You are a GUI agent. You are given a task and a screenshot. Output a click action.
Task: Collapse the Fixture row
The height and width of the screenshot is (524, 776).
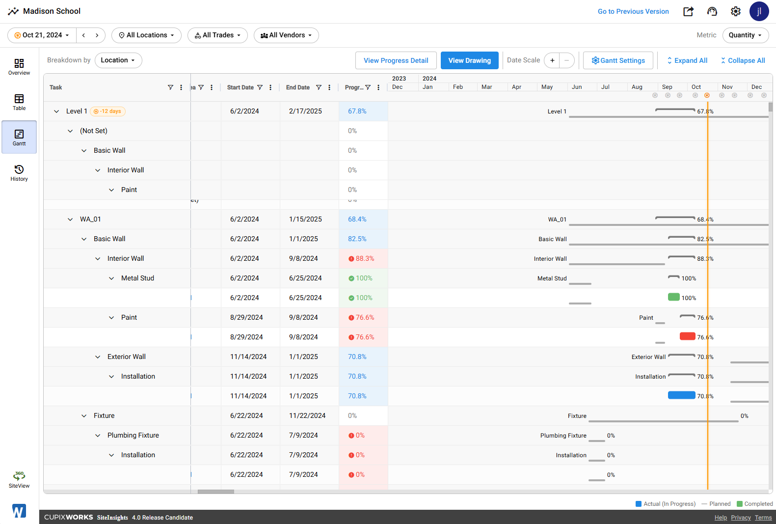84,416
